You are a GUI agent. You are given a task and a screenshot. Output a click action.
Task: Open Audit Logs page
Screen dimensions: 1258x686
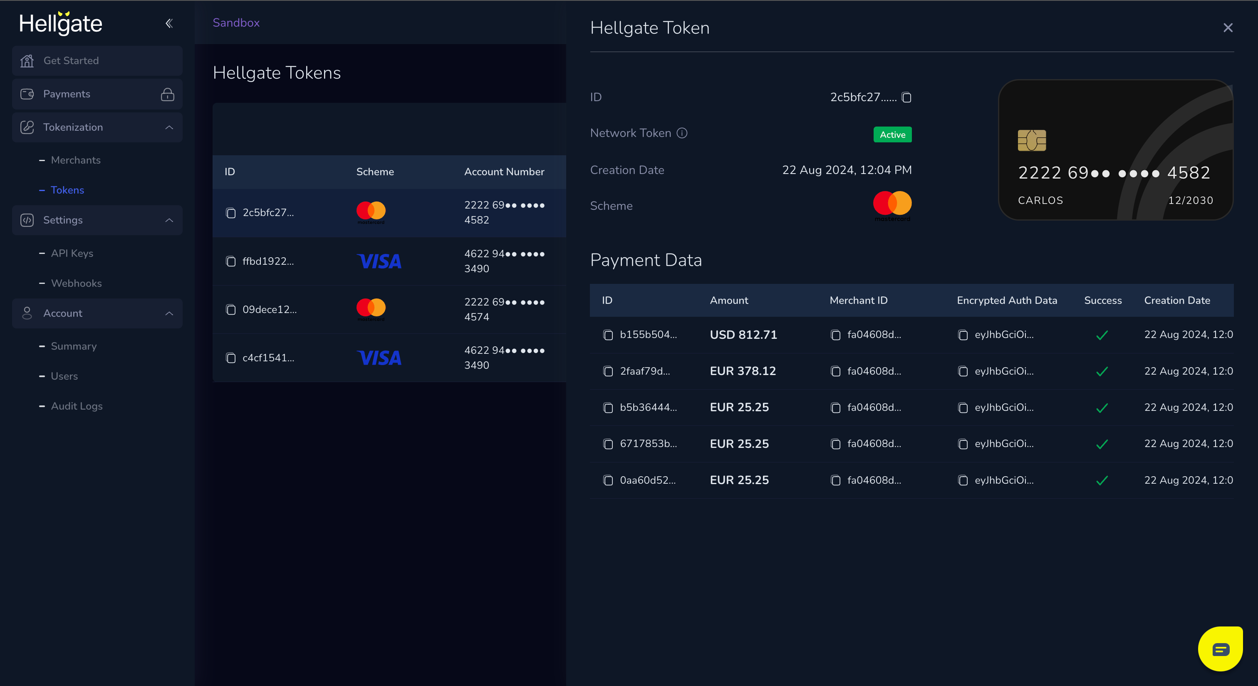click(x=77, y=406)
